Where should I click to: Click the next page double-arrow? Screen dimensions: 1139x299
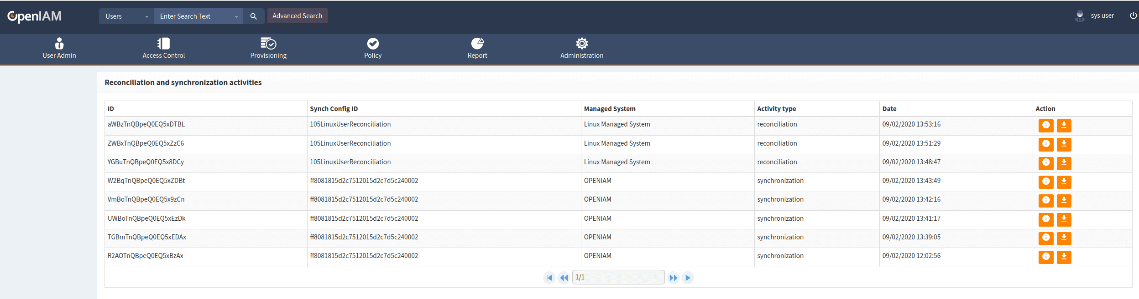click(673, 278)
